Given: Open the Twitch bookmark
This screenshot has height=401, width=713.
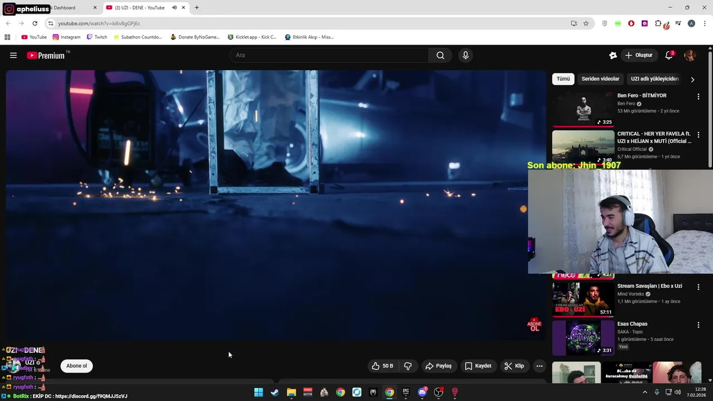Looking at the screenshot, I should click(97, 37).
